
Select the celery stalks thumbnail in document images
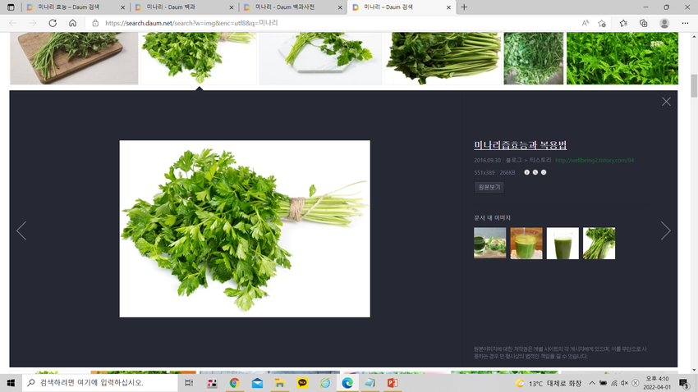click(x=599, y=243)
